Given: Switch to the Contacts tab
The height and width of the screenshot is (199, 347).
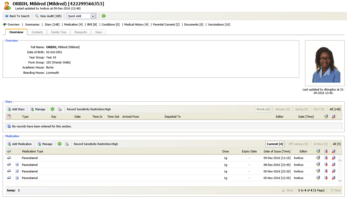Looking at the screenshot, I should [x=37, y=32].
